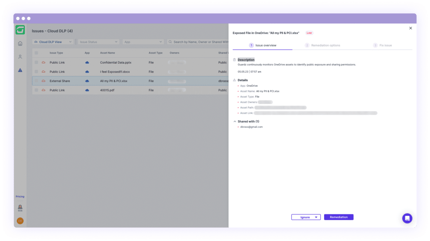Image resolution: width=430 pixels, height=241 pixels.
Task: Click the Low severity badge
Action: pyautogui.click(x=309, y=33)
